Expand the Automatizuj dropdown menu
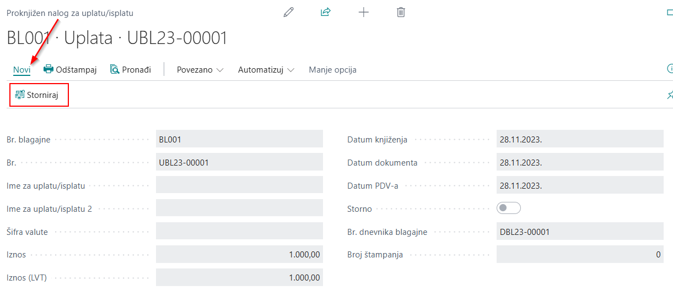 266,70
